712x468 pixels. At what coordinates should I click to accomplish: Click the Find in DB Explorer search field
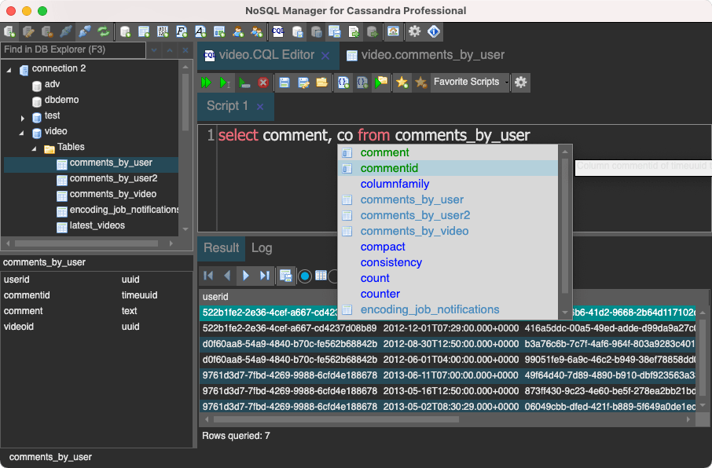72,49
